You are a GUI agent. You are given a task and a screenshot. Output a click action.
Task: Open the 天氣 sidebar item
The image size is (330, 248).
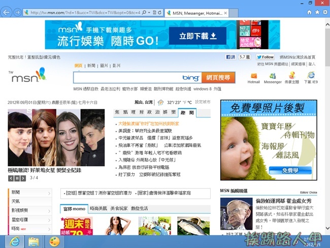point(30,201)
